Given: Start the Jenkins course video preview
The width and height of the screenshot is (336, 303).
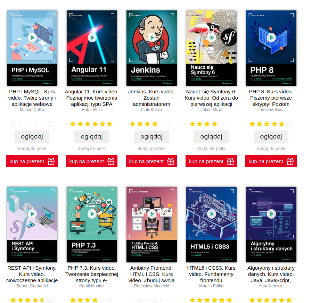Looking at the screenshot, I should pos(152,38).
